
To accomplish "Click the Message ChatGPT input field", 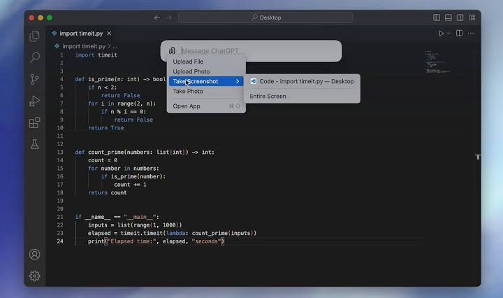I will click(x=258, y=51).
